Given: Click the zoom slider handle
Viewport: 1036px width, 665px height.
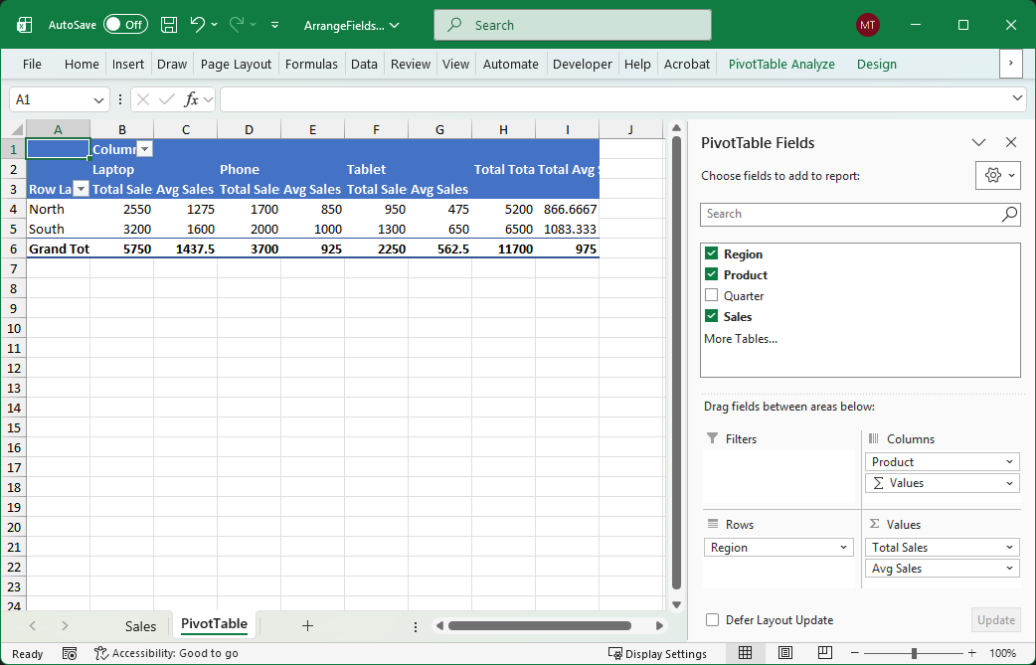Looking at the screenshot, I should pos(914,653).
